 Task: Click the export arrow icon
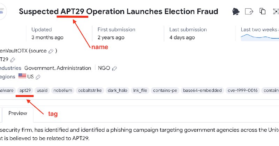pos(249,11)
